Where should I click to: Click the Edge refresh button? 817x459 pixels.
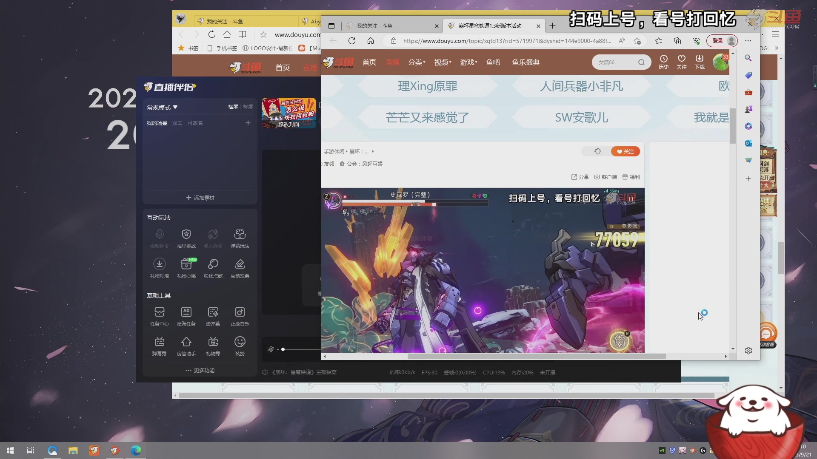click(x=352, y=41)
